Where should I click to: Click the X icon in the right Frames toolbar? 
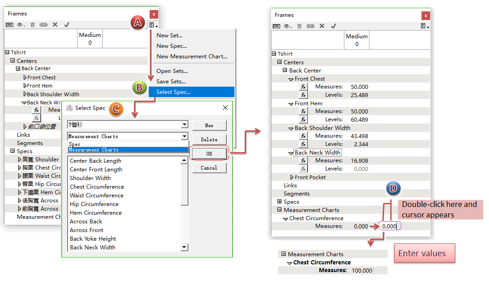pos(322,26)
